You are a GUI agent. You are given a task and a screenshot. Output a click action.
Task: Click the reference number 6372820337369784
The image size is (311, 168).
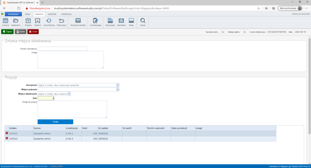coord(277,32)
